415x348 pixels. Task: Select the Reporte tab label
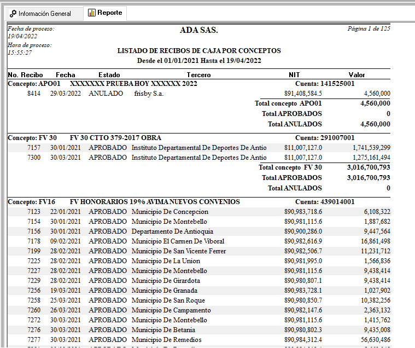(x=110, y=13)
